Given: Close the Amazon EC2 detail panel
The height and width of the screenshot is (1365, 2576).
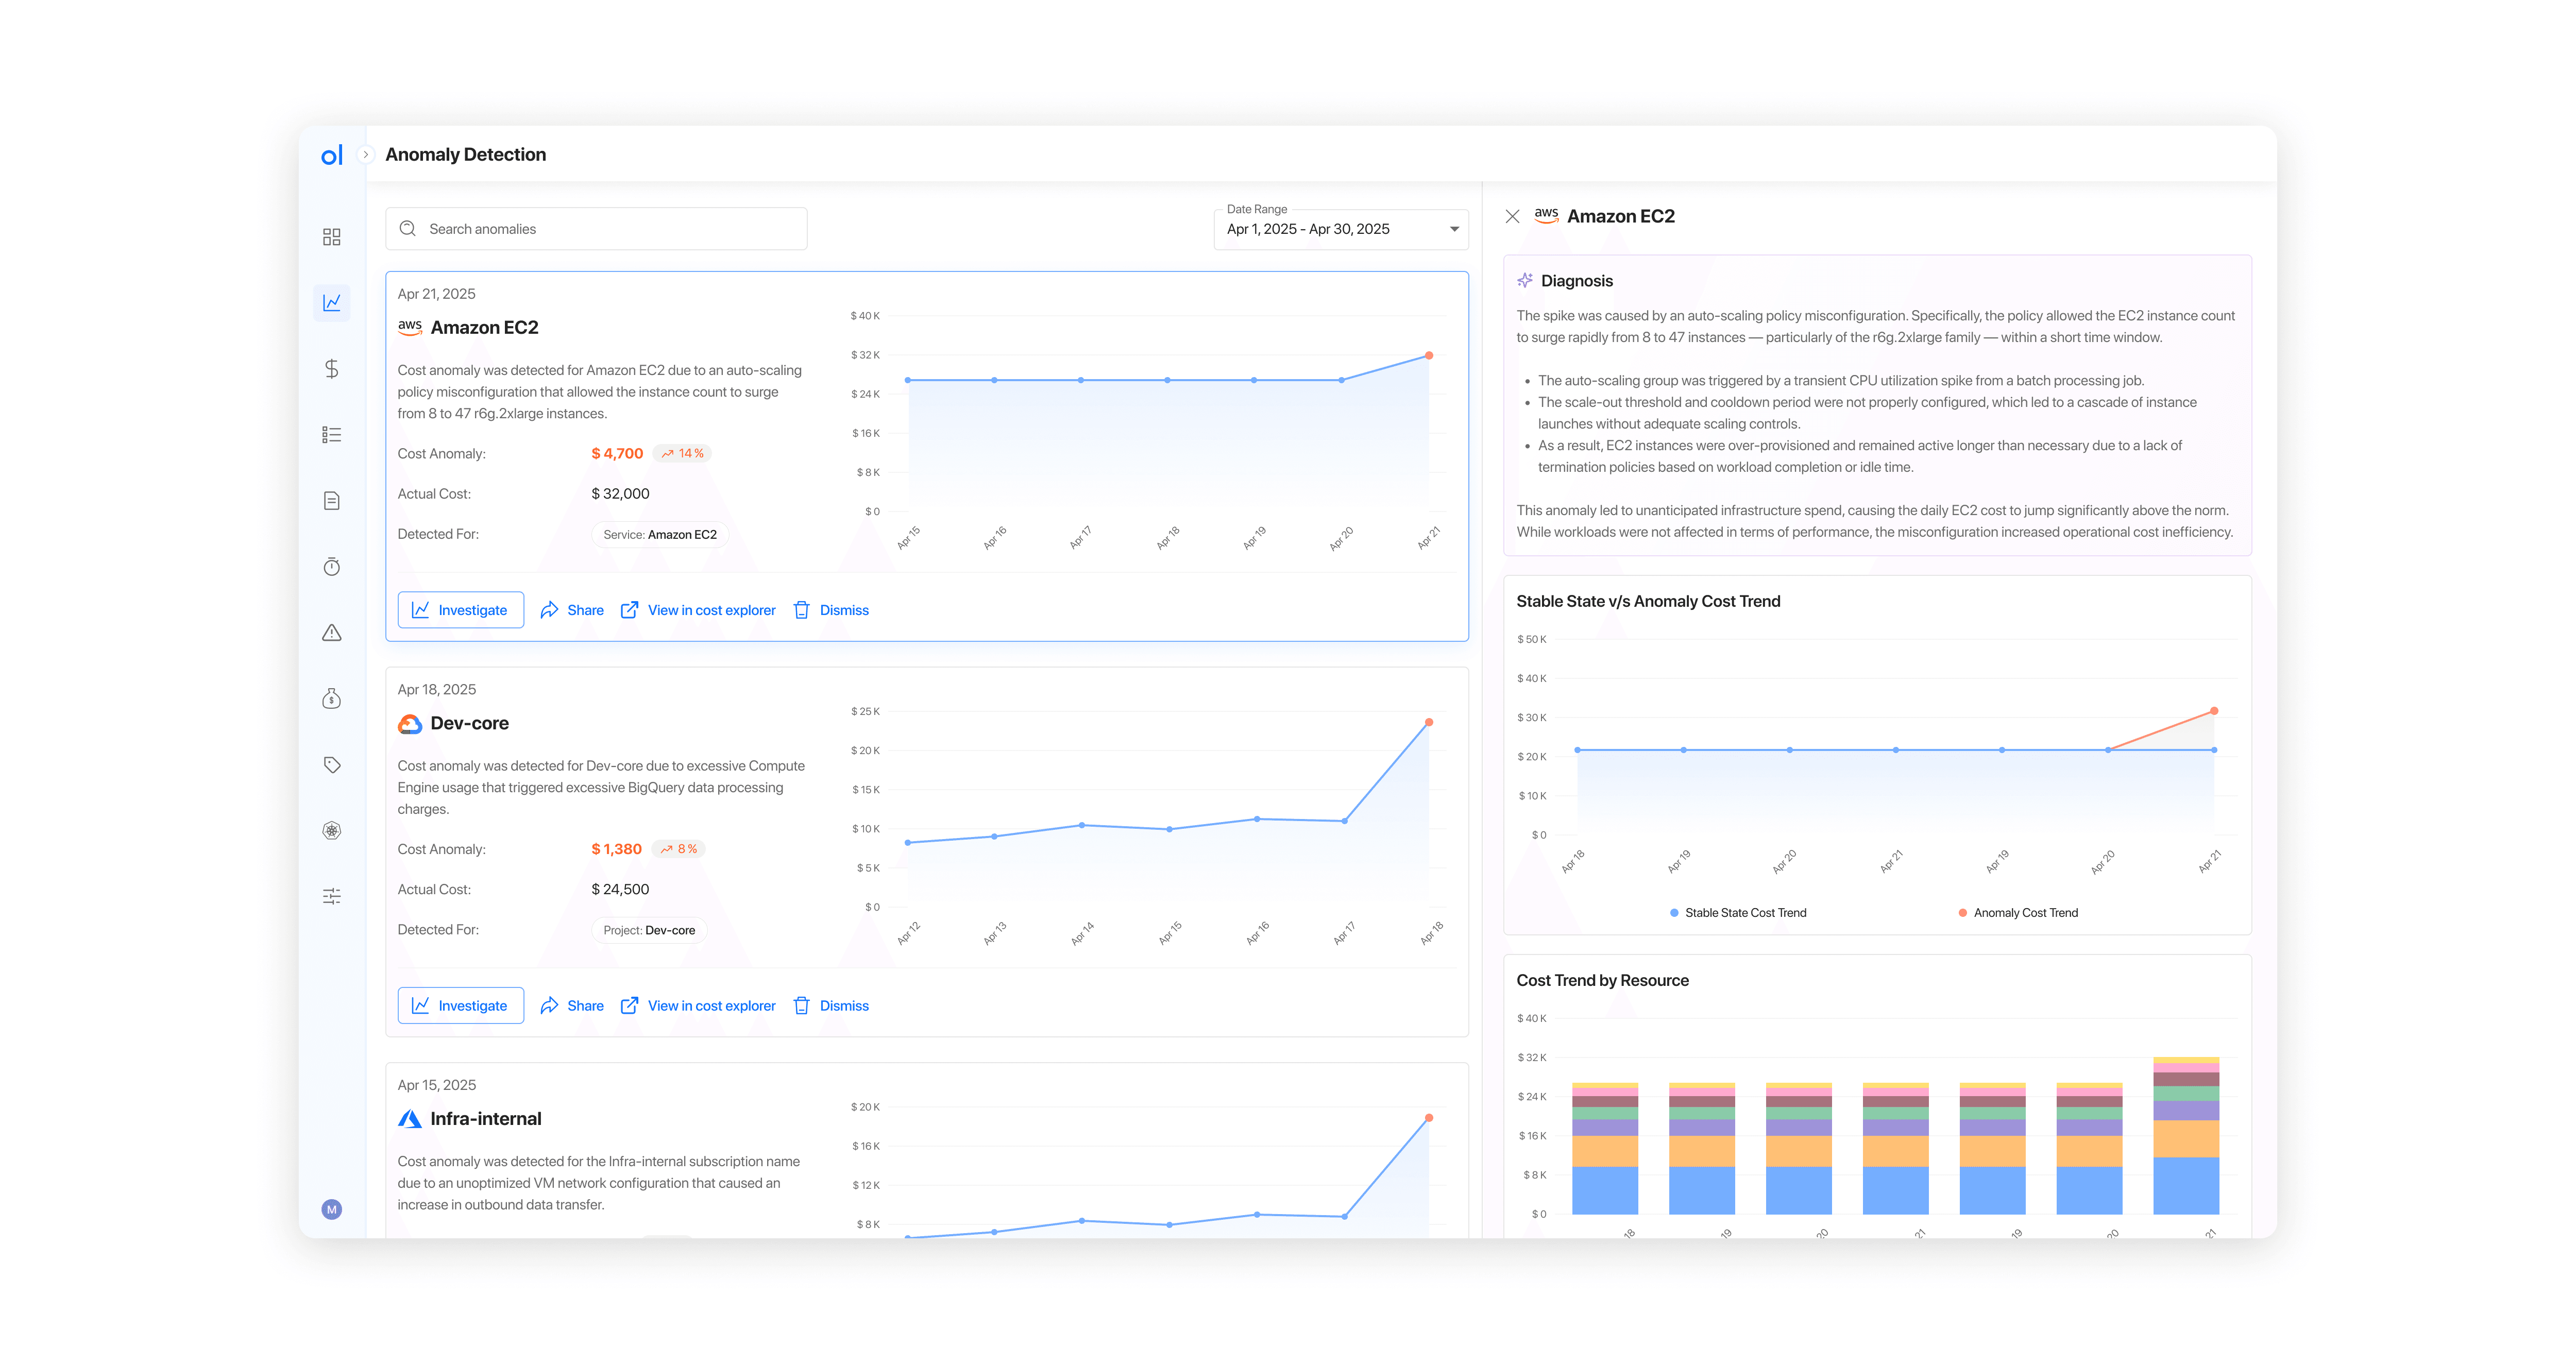Looking at the screenshot, I should tap(1513, 216).
